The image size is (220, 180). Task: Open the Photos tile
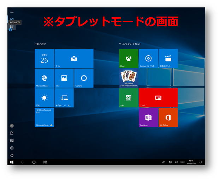point(64,78)
